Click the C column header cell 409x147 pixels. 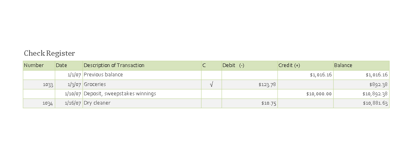(212, 65)
